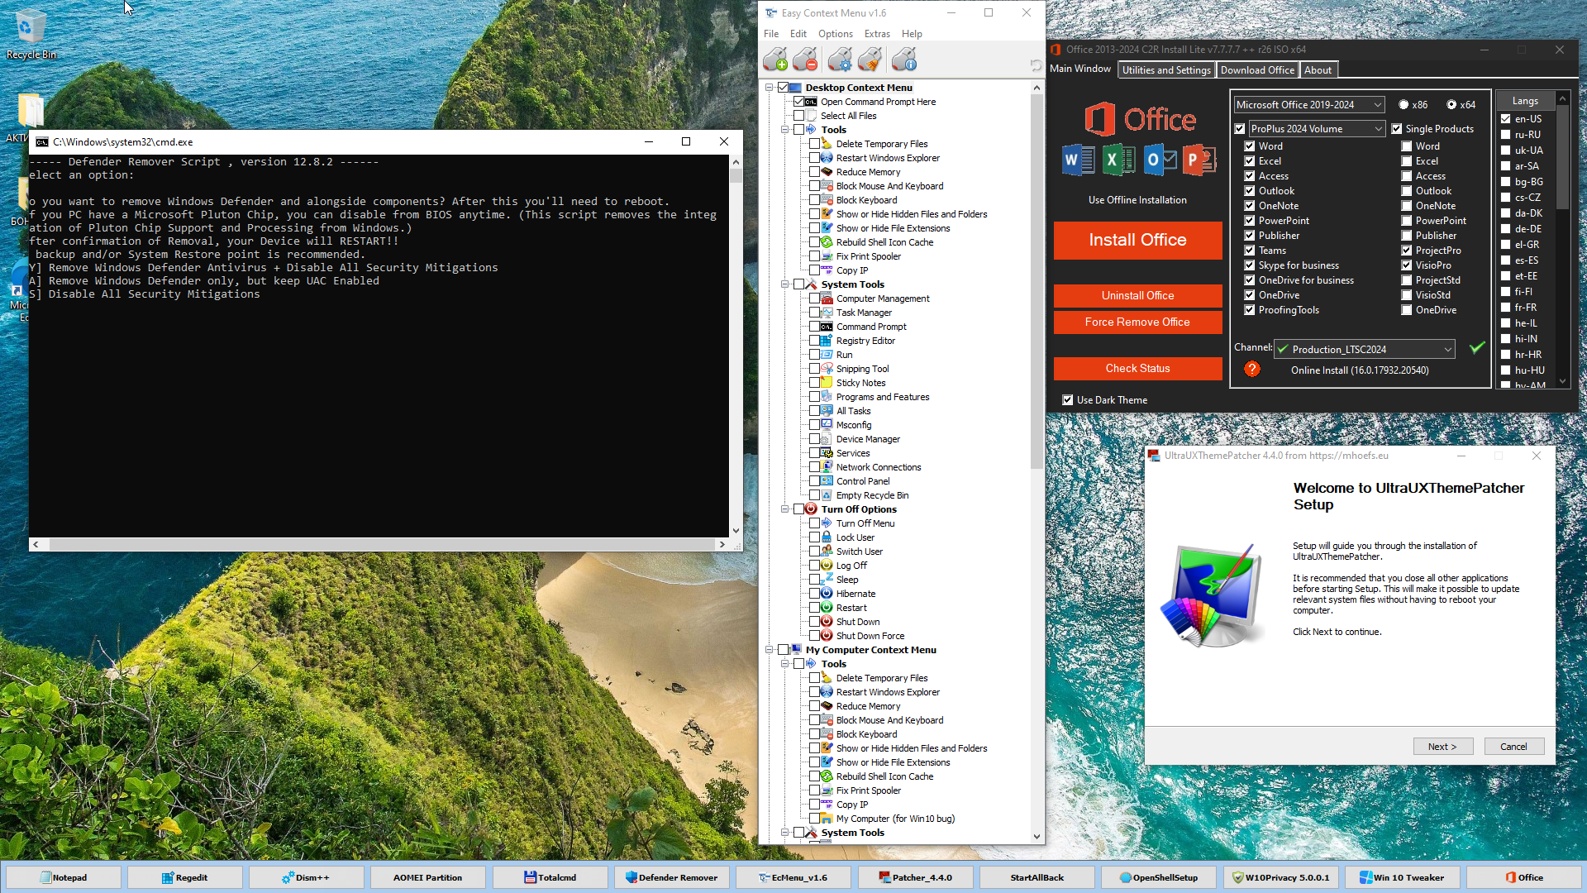This screenshot has width=1587, height=893.
Task: Collapse the Desktop Context Menu tree node
Action: click(770, 88)
